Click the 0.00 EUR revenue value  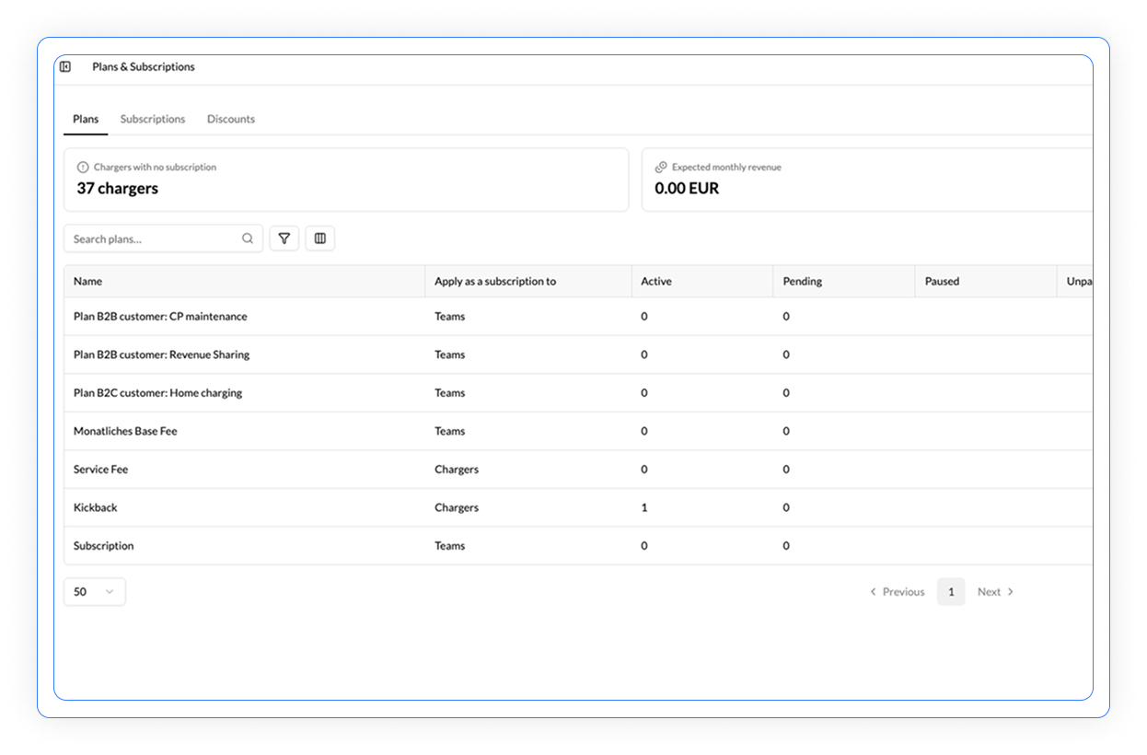[687, 189]
